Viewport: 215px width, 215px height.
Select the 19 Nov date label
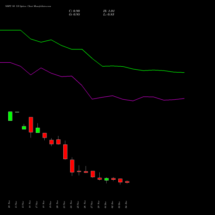click(50, 204)
